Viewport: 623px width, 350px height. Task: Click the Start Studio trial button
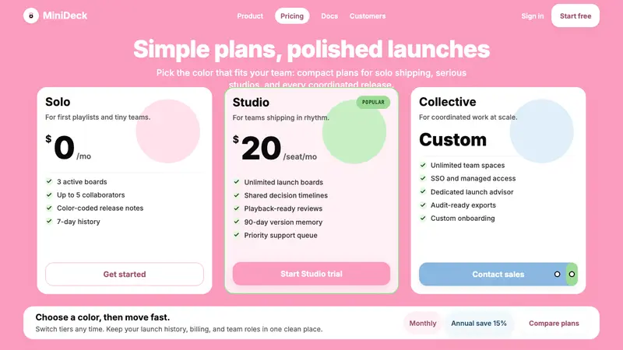pos(311,274)
